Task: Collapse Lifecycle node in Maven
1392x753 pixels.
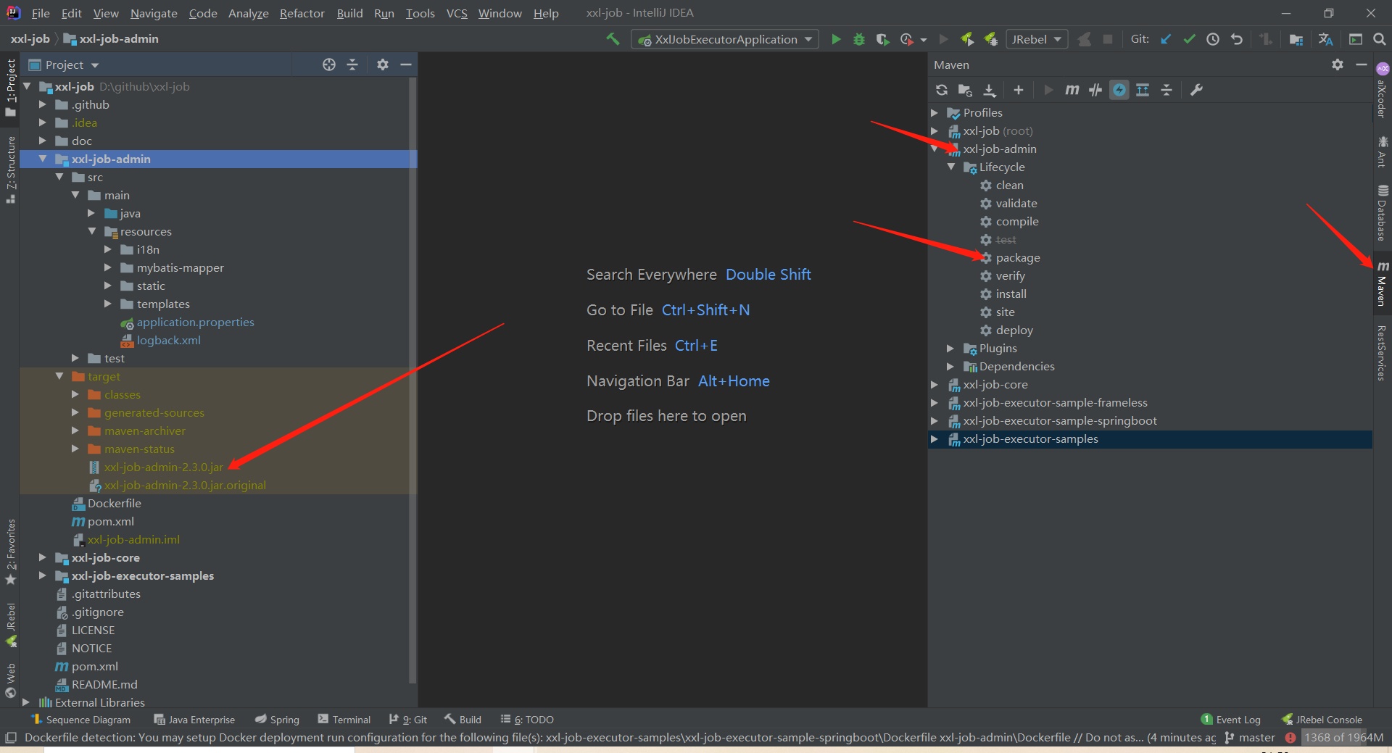Action: tap(950, 167)
